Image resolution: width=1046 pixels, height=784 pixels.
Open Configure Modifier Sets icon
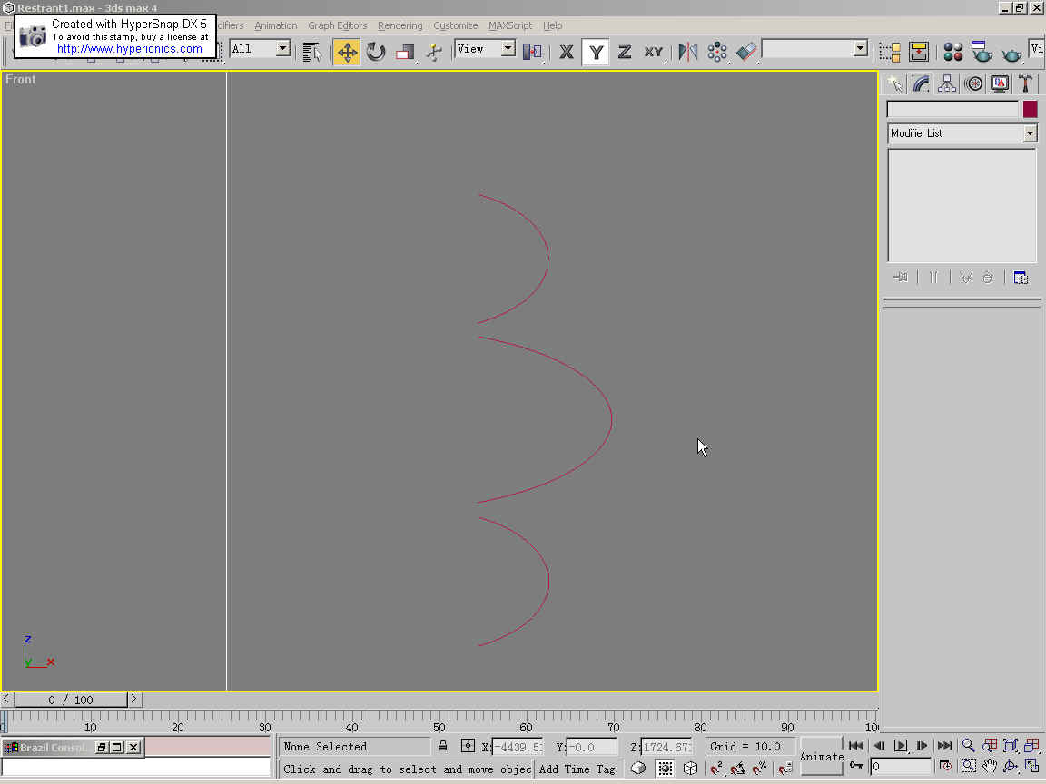coord(1021,278)
